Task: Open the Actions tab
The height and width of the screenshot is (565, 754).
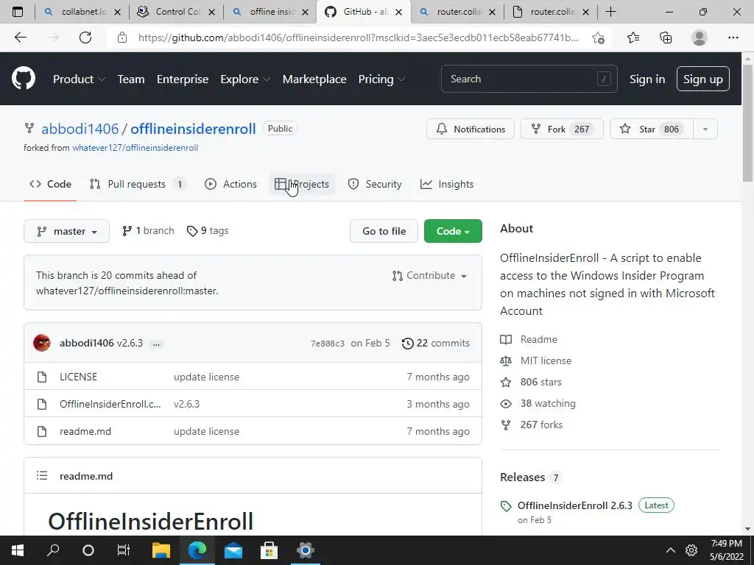Action: point(230,184)
